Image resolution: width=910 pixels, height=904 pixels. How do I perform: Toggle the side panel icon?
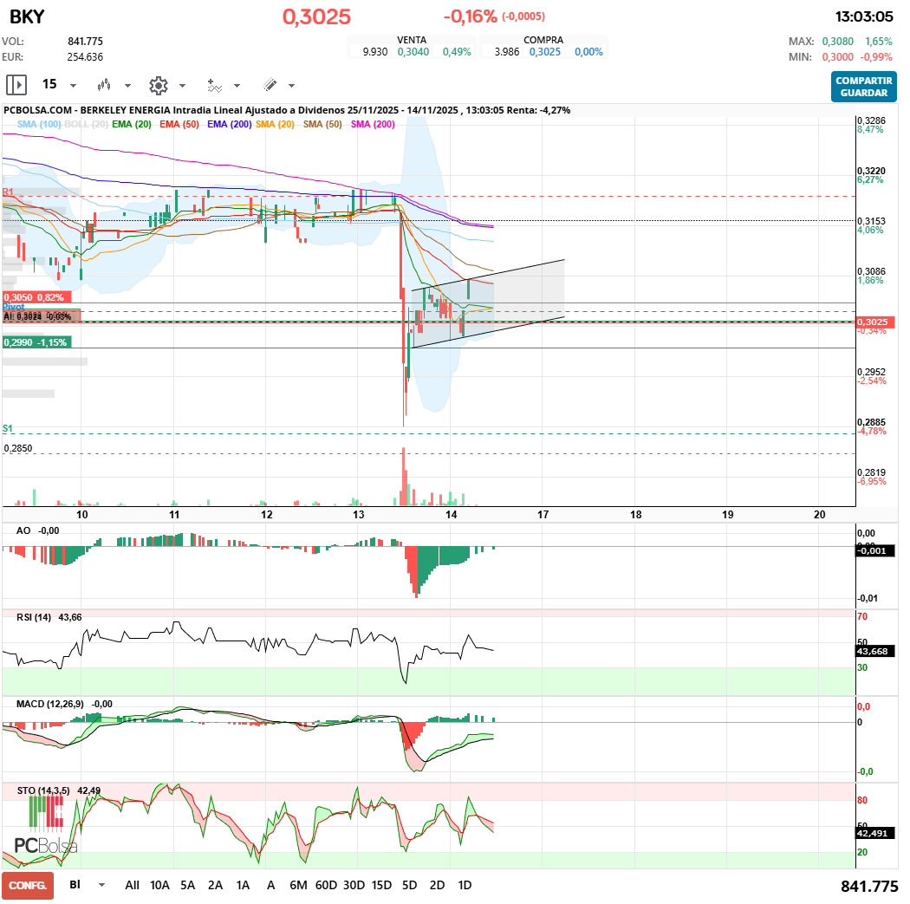pyautogui.click(x=16, y=85)
